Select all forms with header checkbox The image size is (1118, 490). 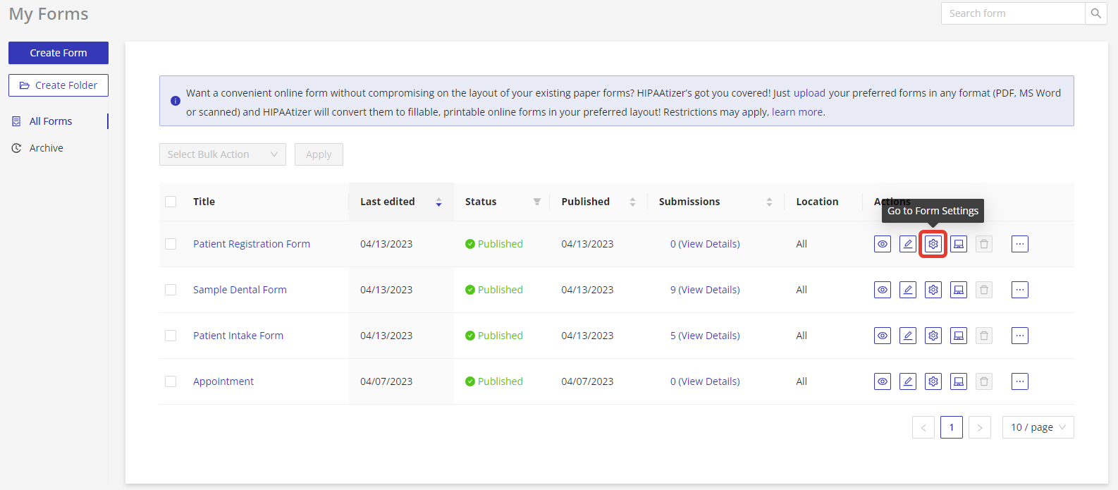click(171, 202)
